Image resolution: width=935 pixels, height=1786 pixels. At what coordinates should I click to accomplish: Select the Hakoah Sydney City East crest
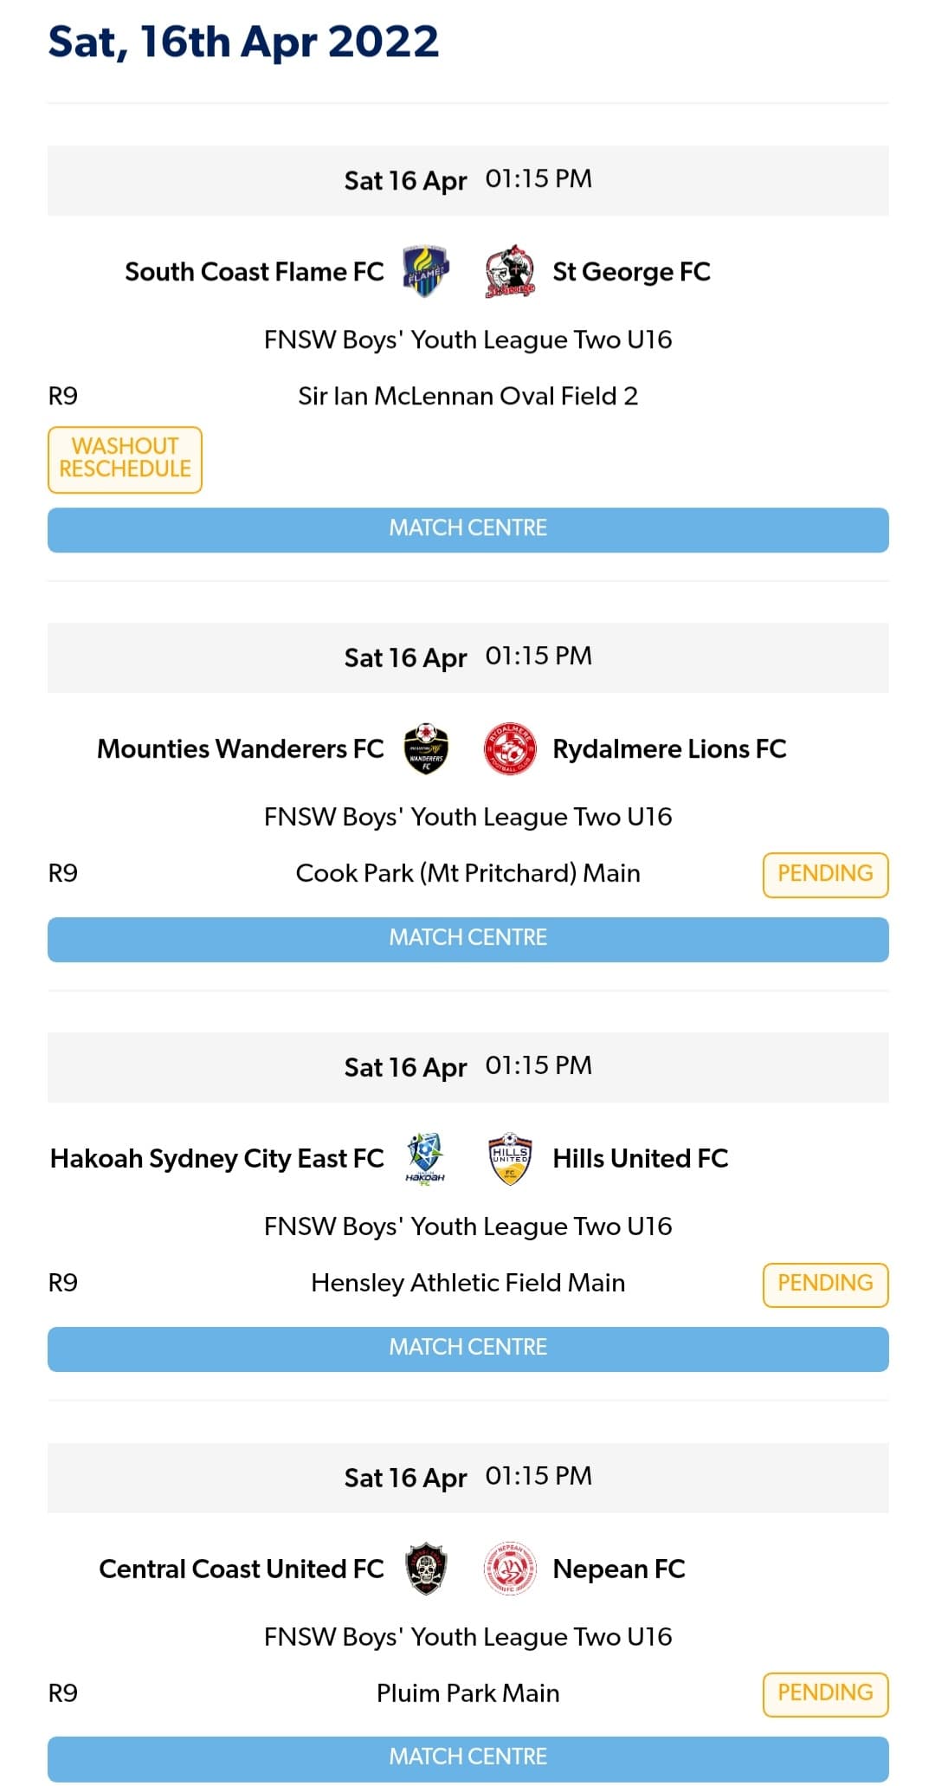tap(426, 1158)
